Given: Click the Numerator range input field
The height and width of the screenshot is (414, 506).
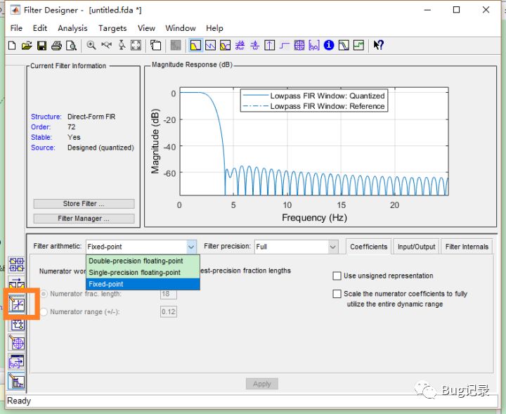Looking at the screenshot, I should [x=169, y=312].
